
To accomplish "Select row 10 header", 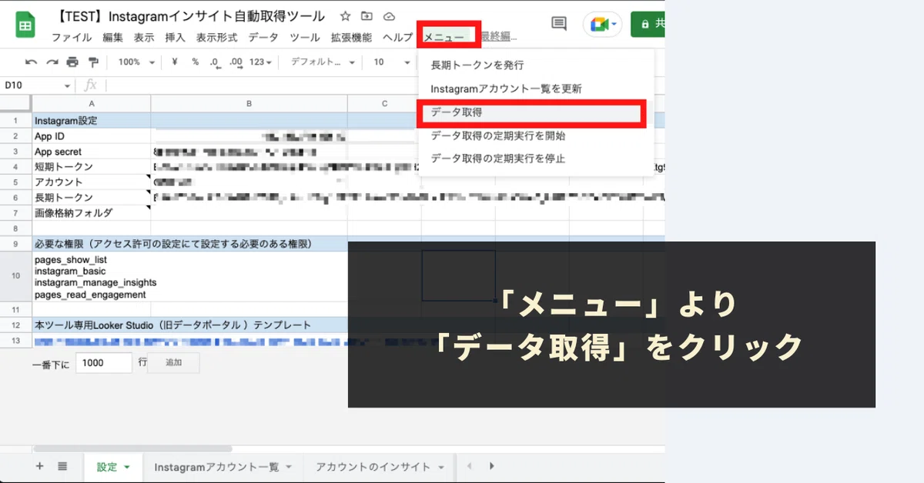I will [x=15, y=277].
